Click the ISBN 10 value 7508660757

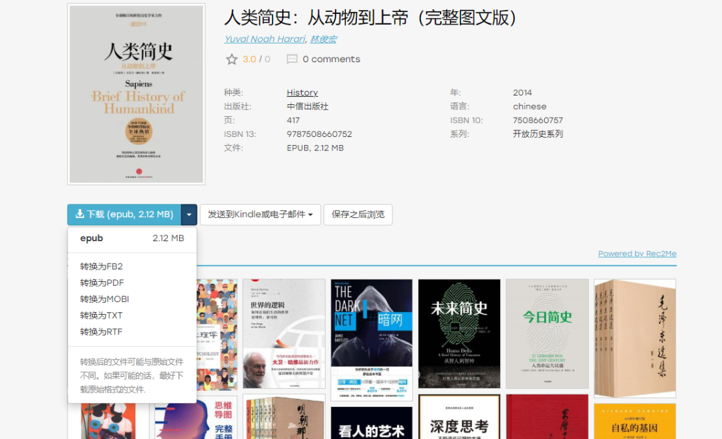[x=537, y=120]
